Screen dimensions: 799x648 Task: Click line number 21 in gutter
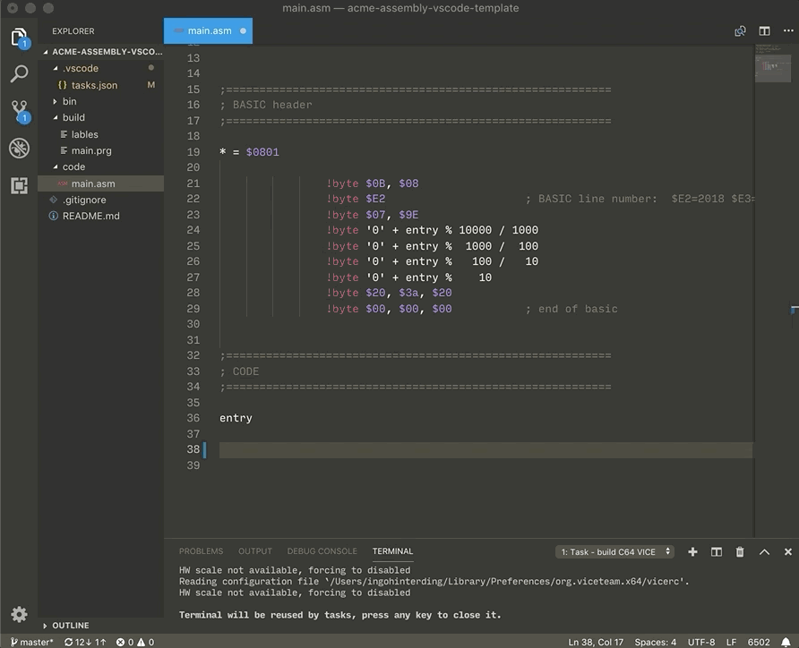click(x=193, y=183)
